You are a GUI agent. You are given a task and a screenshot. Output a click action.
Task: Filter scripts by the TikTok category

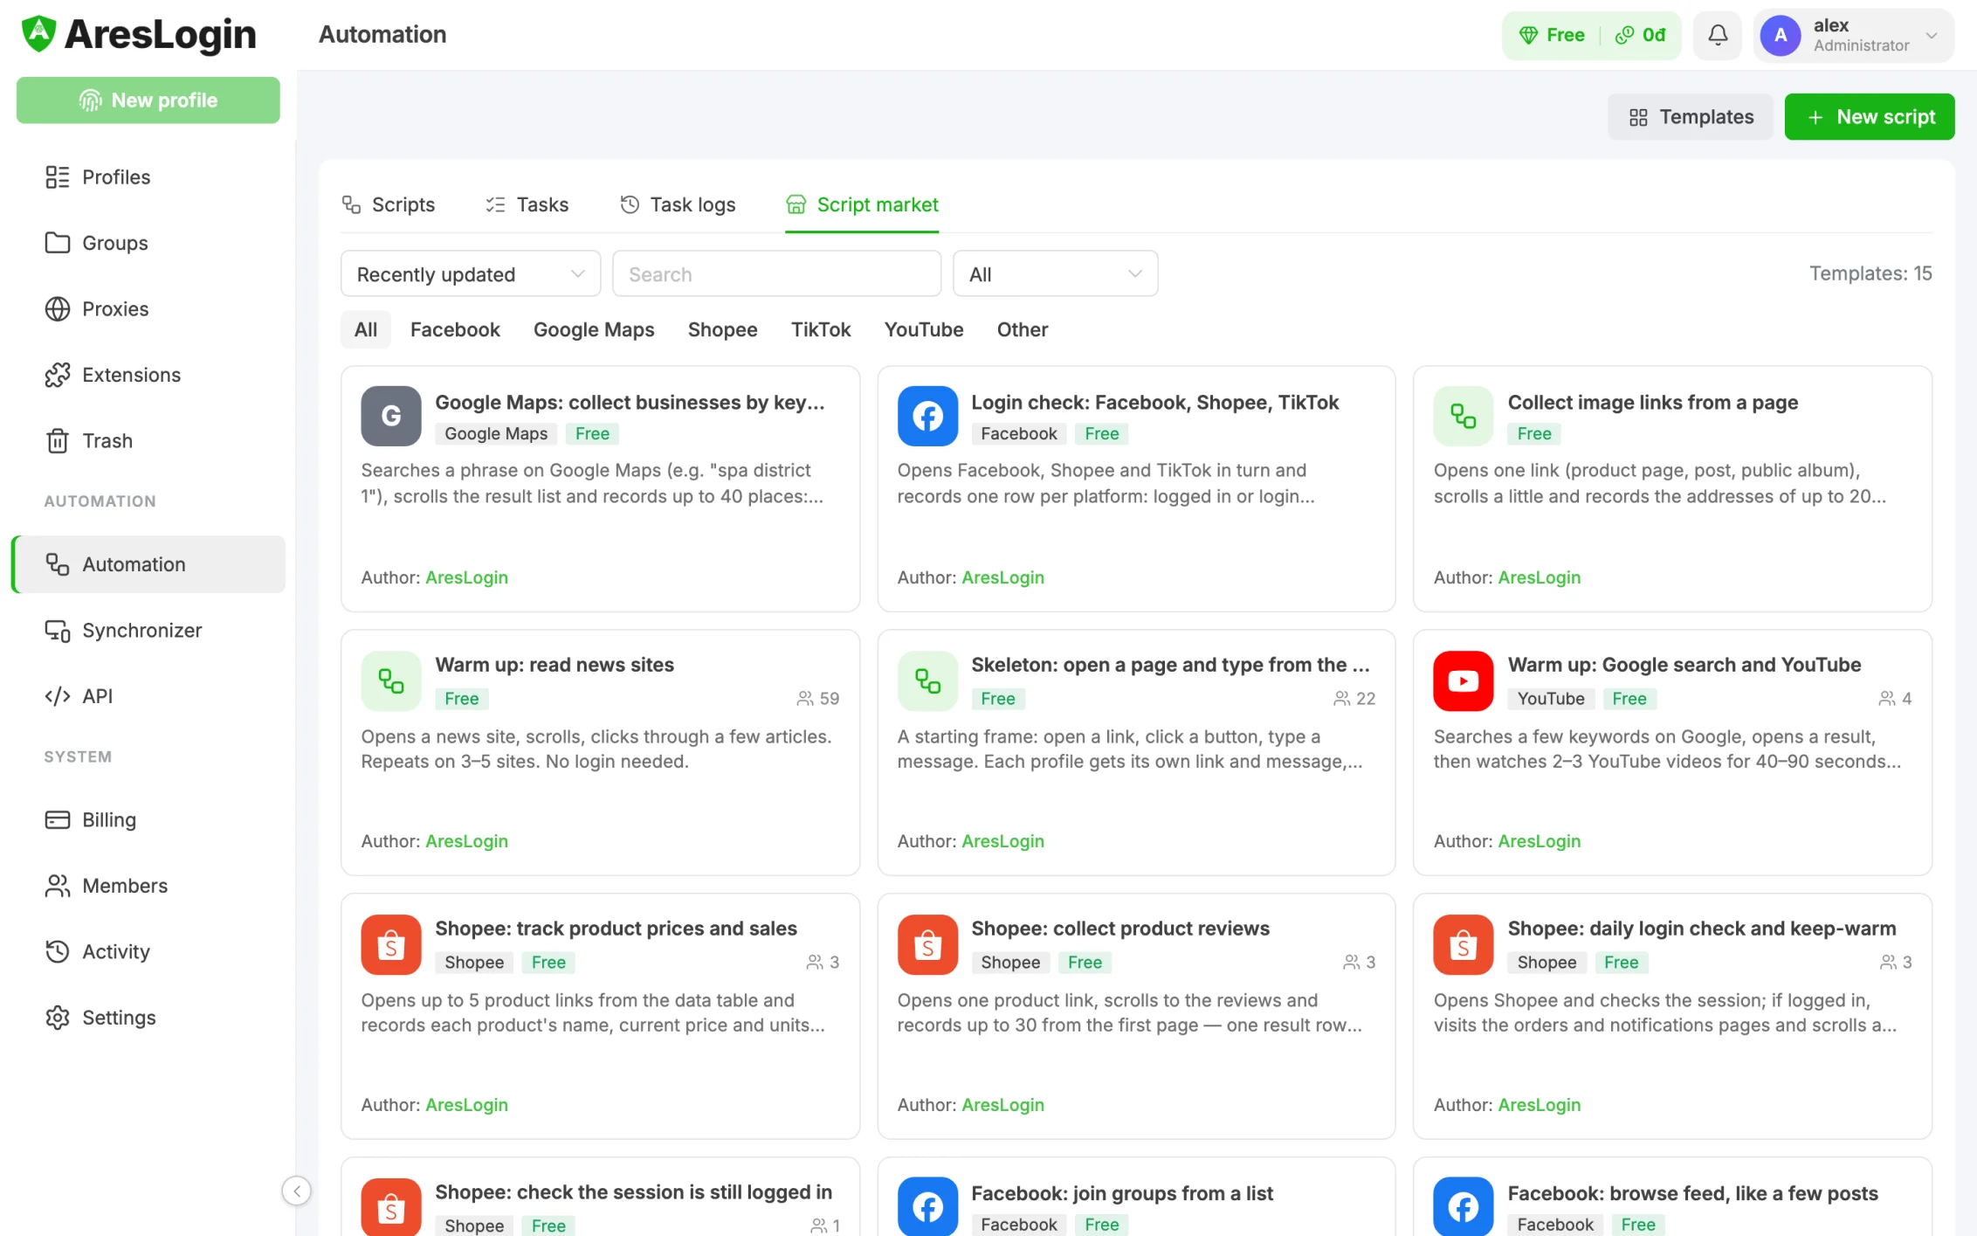(821, 330)
